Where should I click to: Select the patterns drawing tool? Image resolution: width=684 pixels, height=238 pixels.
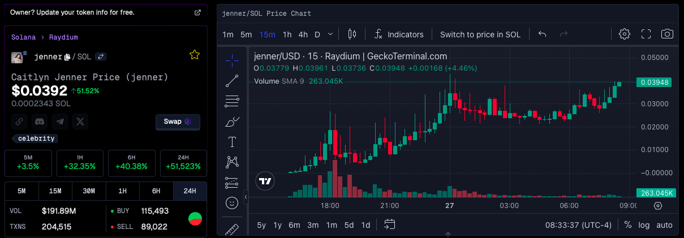[x=232, y=162]
